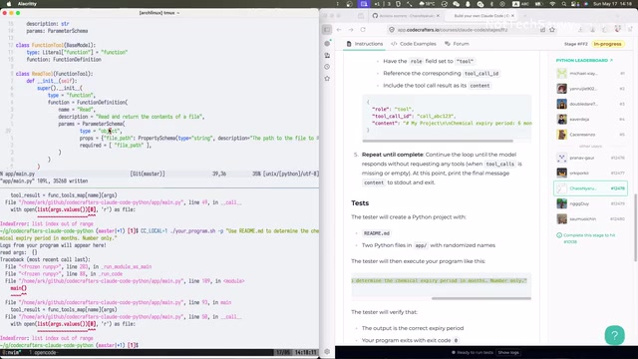Click the 'README.md' inline code text

coord(376,233)
